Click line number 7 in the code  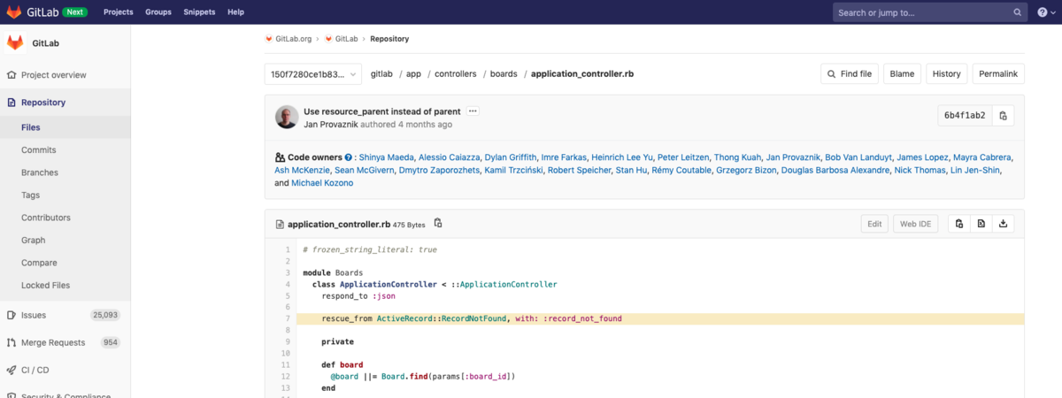[x=288, y=318]
